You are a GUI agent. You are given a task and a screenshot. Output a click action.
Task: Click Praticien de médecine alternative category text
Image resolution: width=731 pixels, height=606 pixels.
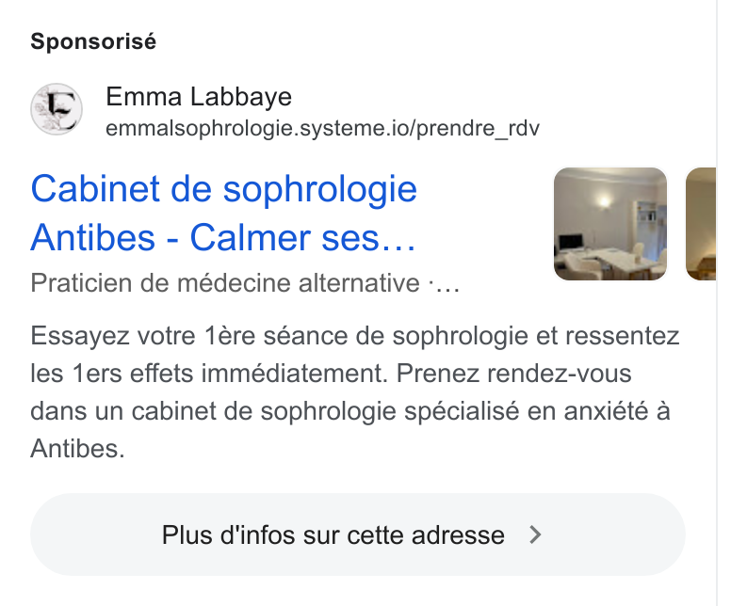pos(225,283)
